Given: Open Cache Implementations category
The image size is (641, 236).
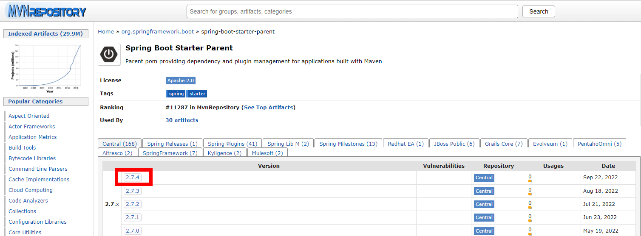Looking at the screenshot, I should coord(39,179).
